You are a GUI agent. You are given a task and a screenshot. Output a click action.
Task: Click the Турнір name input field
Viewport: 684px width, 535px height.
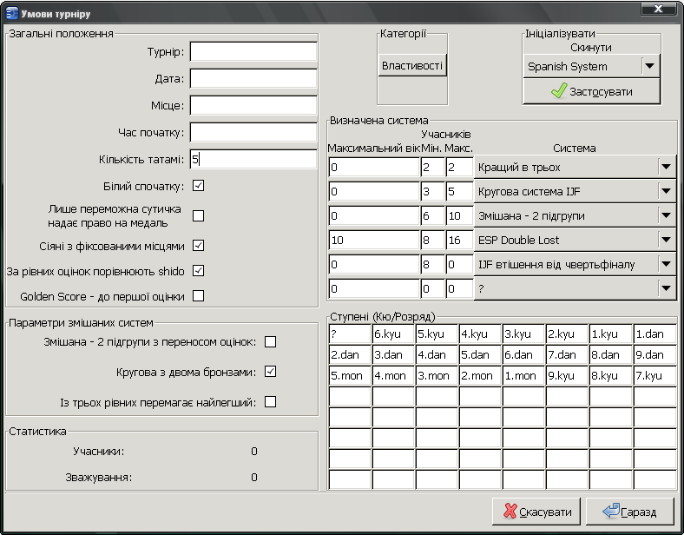tap(253, 52)
